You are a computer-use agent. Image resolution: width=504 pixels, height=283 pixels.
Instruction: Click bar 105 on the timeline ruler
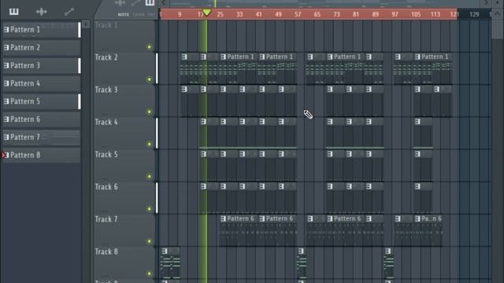coord(416,14)
